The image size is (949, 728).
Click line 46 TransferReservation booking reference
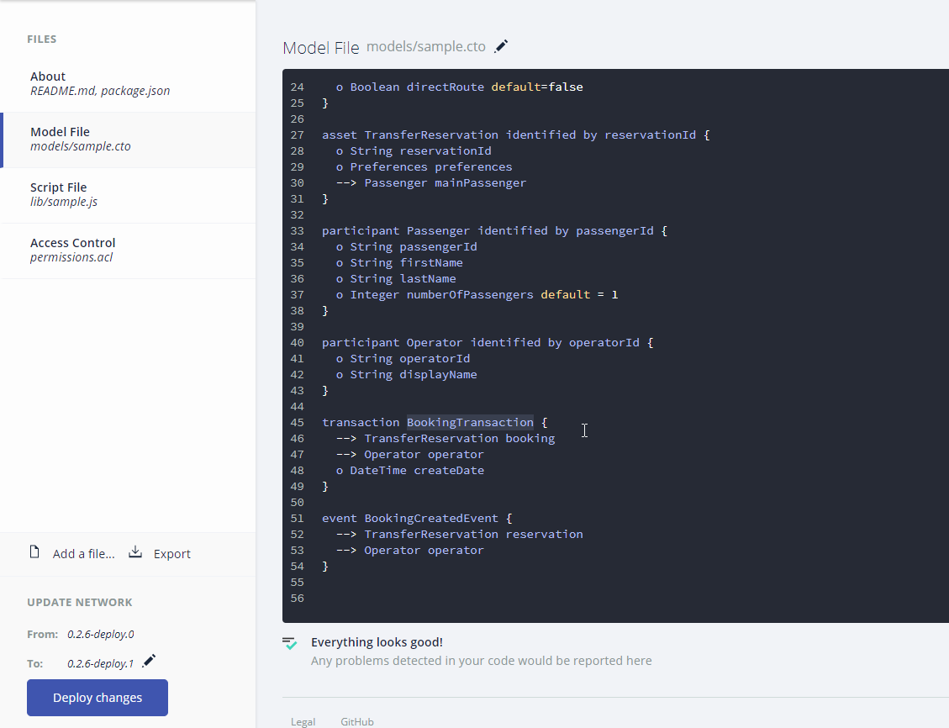pyautogui.click(x=431, y=438)
